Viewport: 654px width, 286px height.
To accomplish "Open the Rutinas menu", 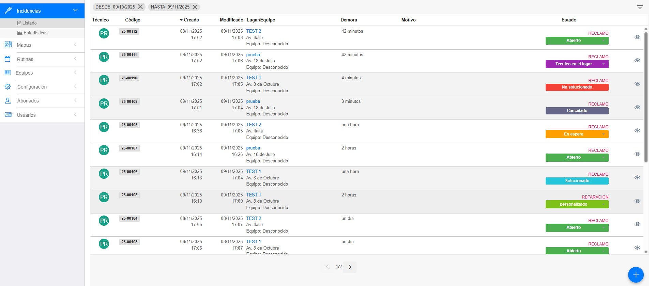I will (x=42, y=59).
